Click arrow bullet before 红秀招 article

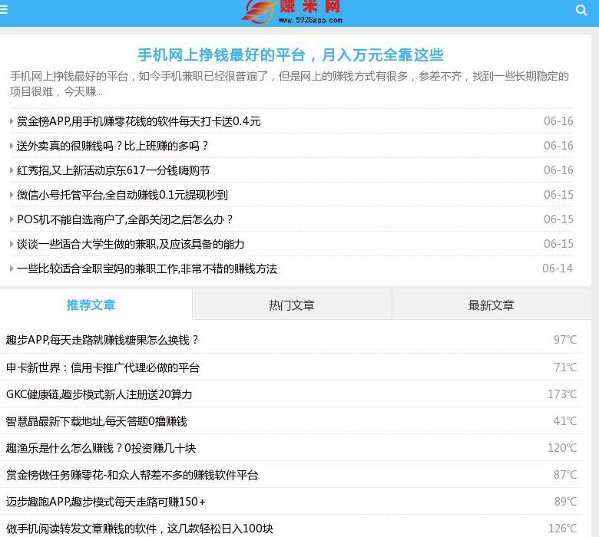(x=12, y=170)
